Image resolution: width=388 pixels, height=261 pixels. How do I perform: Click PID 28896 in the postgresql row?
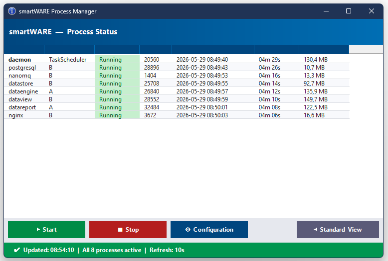click(x=152, y=68)
